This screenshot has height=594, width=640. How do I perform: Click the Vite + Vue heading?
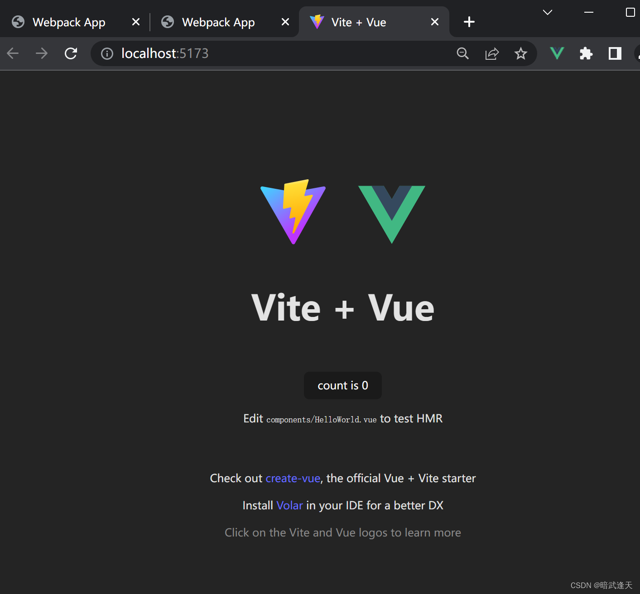click(343, 308)
